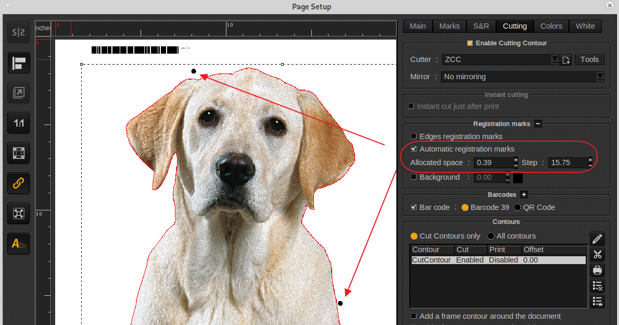Select the QR Code radio button
619x325 pixels.
click(x=517, y=207)
